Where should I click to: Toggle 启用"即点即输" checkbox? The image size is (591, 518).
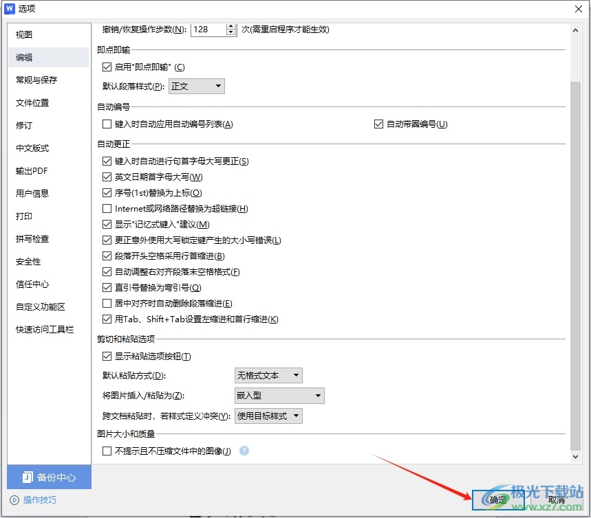pos(107,67)
